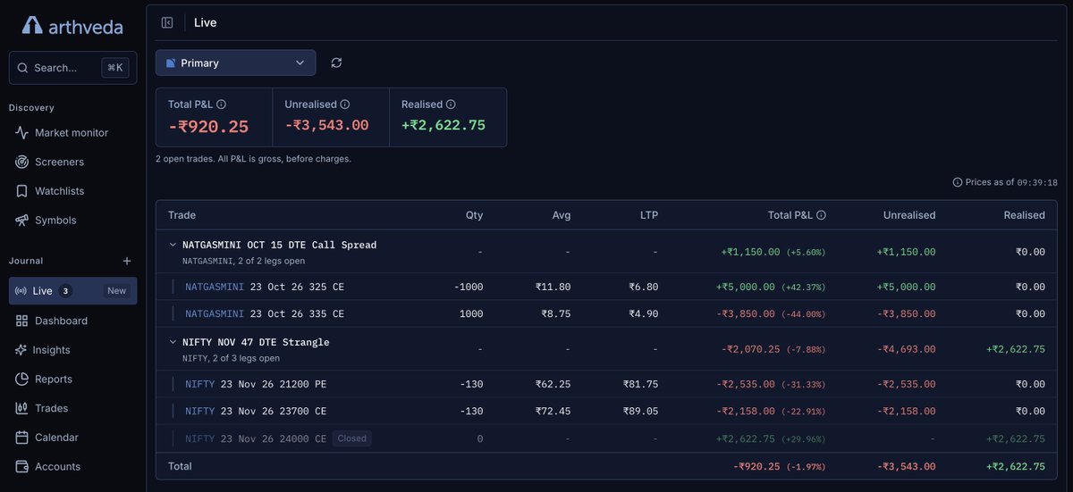Collapse the NATGASMINI Call Spread trade
Screen dimensions: 1073x492
click(x=173, y=245)
